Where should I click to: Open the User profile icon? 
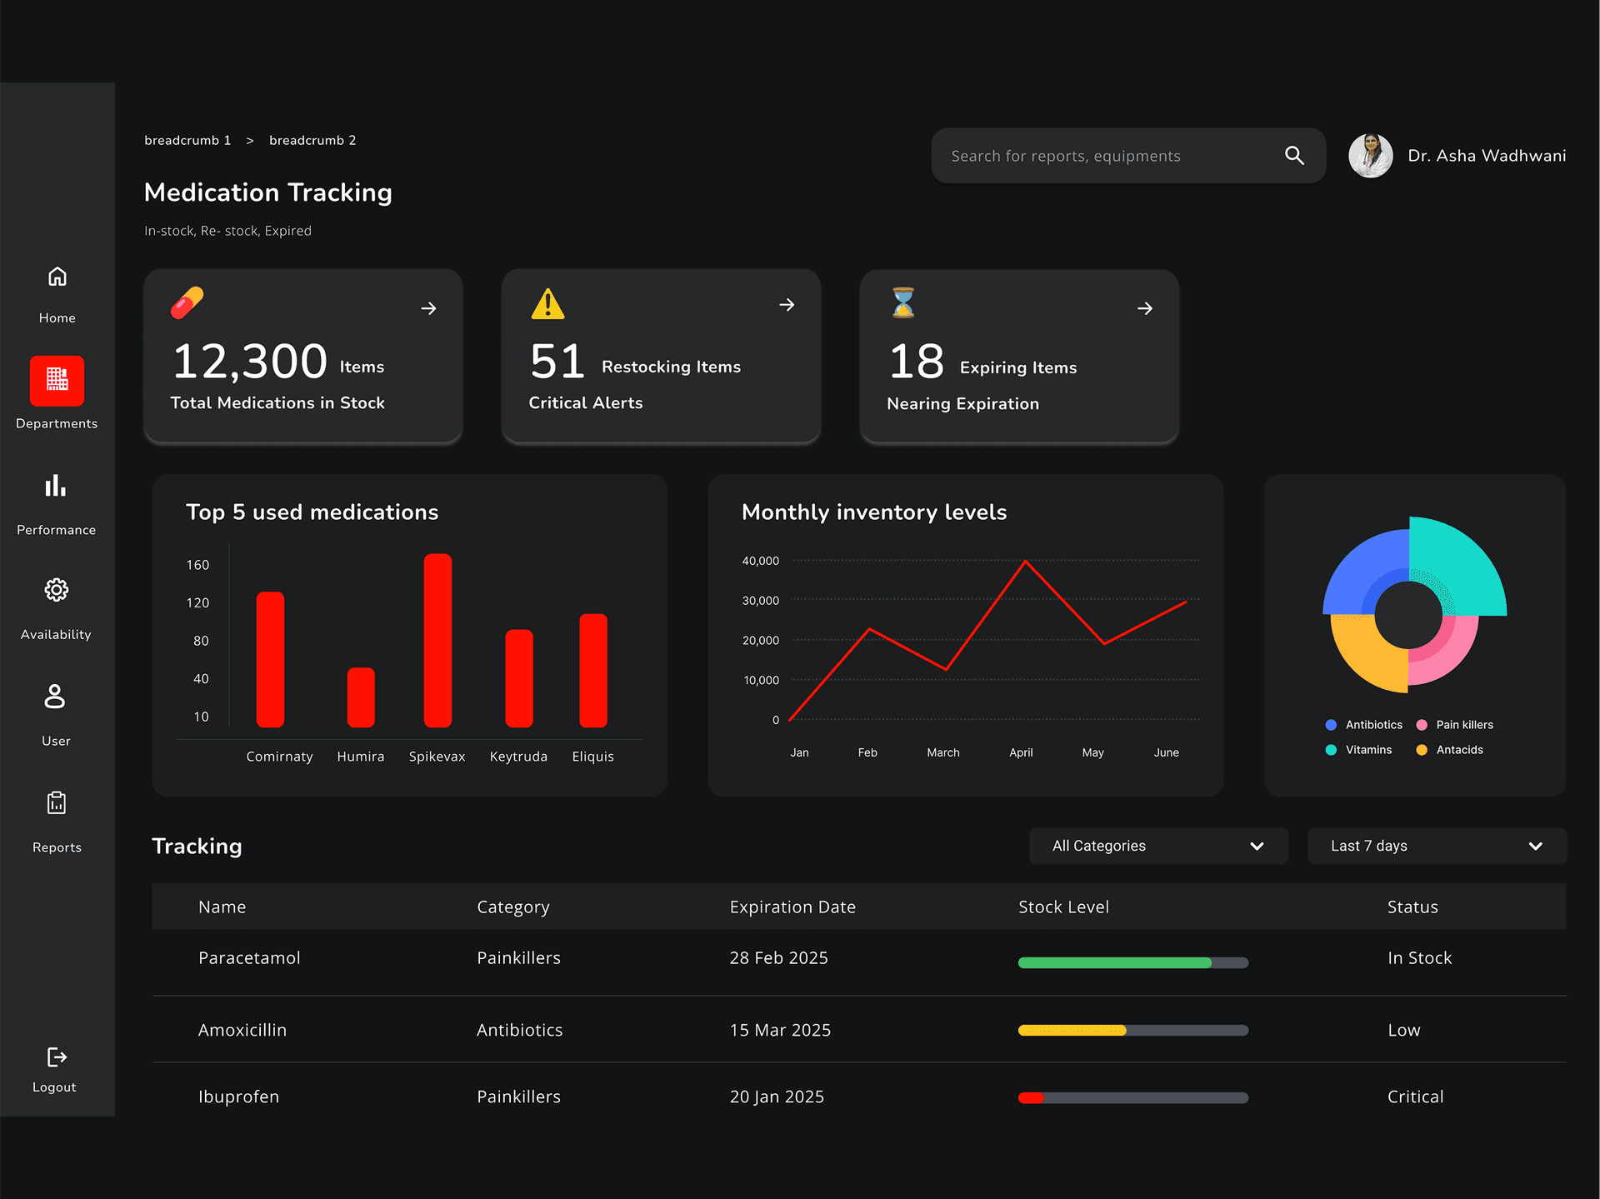click(55, 697)
